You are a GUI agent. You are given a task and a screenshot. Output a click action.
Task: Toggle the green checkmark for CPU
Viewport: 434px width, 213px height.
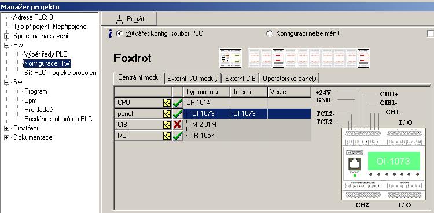click(x=178, y=103)
